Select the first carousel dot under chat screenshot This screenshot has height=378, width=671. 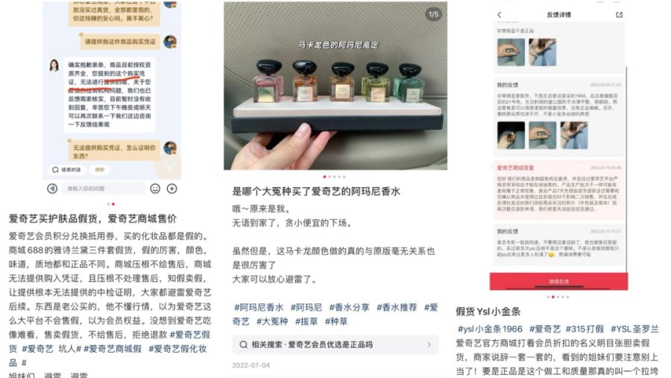(x=108, y=204)
